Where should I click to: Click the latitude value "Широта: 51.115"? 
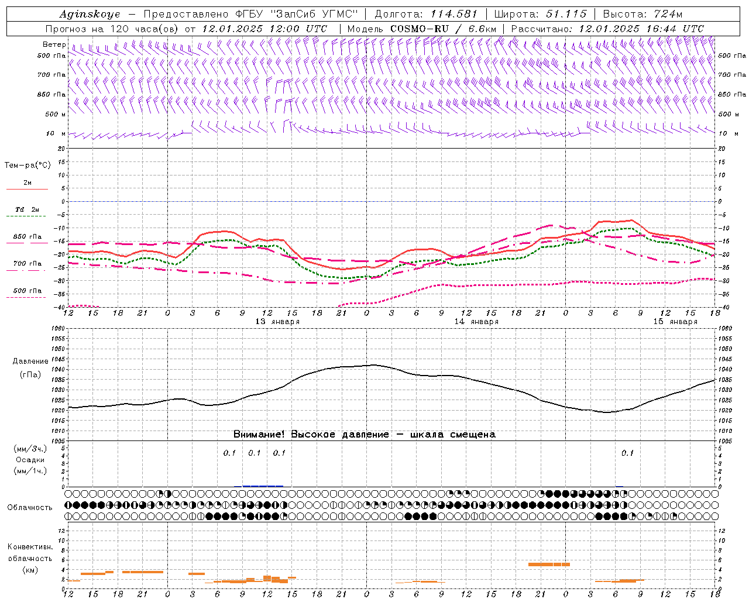pos(540,14)
